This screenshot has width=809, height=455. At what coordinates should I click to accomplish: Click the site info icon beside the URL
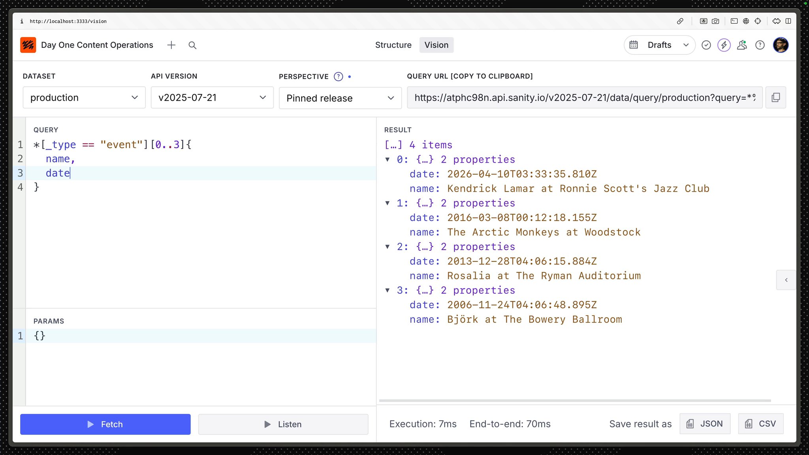click(x=22, y=21)
